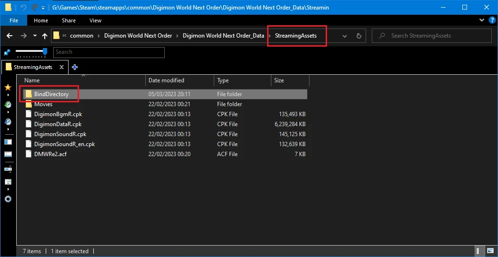Click the Back navigation arrow
Image resolution: width=498 pixels, height=257 pixels.
[10, 36]
